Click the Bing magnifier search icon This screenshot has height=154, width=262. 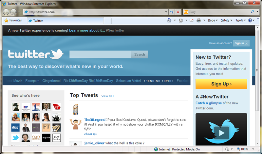[252, 12]
